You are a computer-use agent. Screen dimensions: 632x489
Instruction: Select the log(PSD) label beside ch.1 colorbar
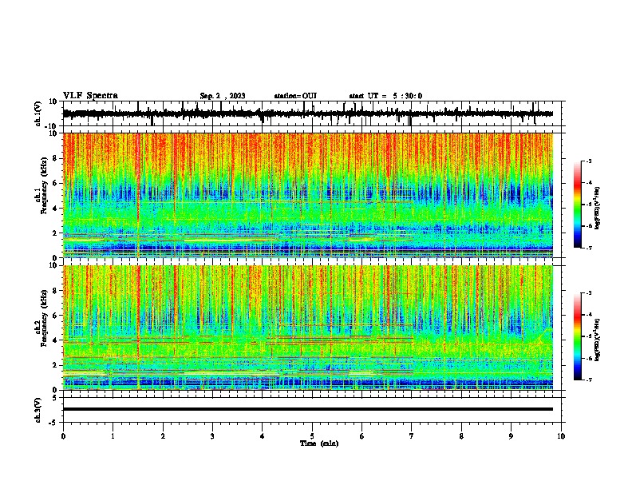point(598,209)
